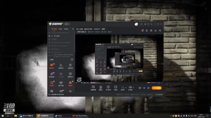
Task: Click the unlock padlock icon in top-right row
Action: 147,30
